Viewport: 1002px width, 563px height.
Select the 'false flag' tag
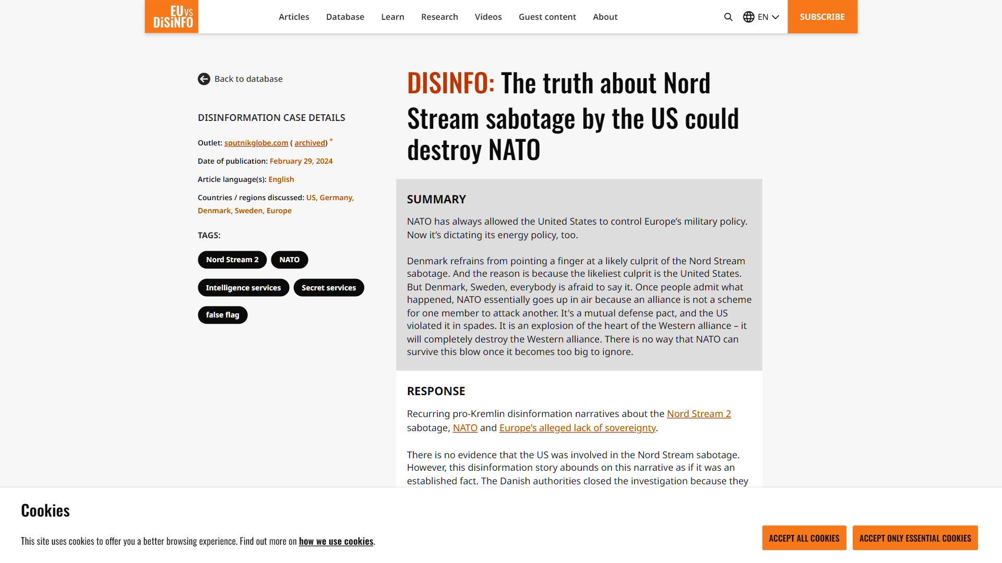tap(222, 314)
